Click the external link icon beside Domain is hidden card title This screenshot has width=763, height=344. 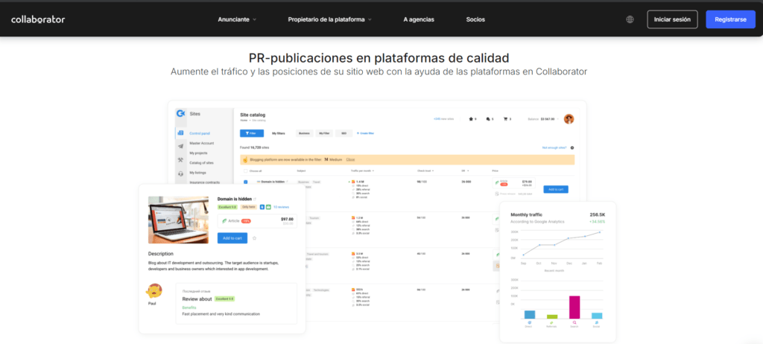[255, 199]
